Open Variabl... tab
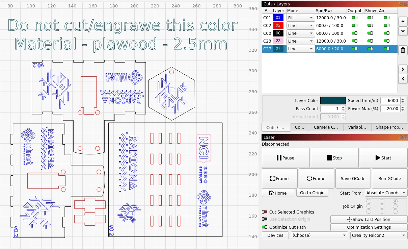Viewport: 408px width, 249px height. 357,127
